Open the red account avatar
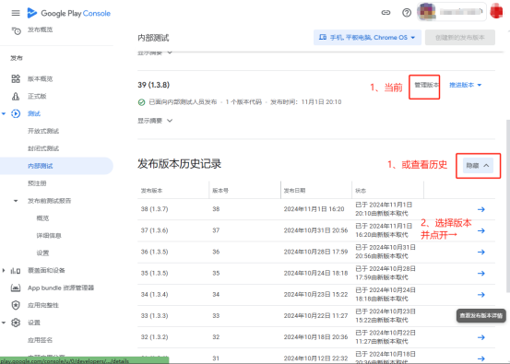This screenshot has width=510, height=364. (x=496, y=11)
